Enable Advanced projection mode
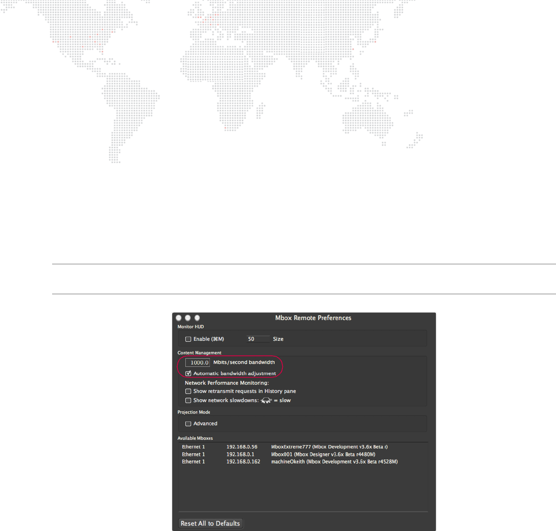Viewport: 556px width, 531px height. pyautogui.click(x=188, y=424)
